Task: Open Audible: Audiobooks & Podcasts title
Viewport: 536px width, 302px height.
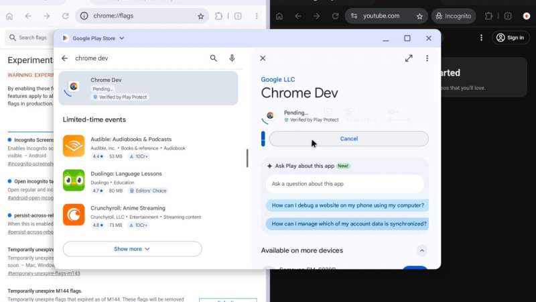Action: pos(131,140)
